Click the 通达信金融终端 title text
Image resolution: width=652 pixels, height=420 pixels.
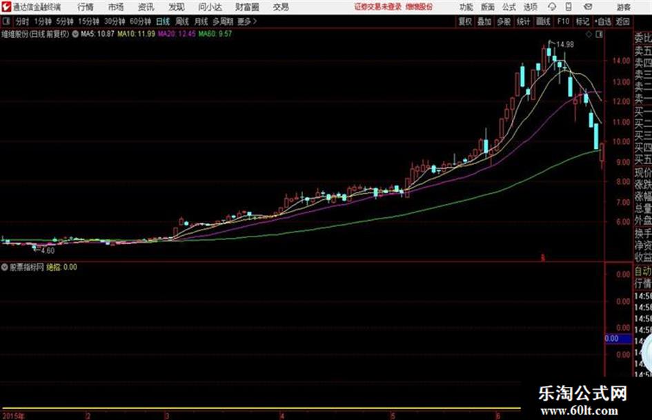click(37, 7)
